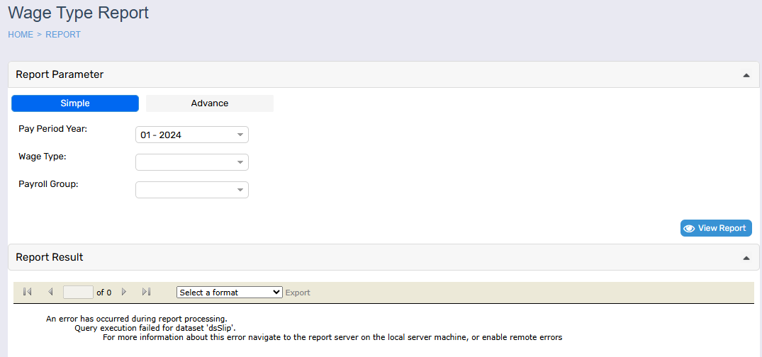Go to next report page
762x357 pixels.
click(x=124, y=292)
